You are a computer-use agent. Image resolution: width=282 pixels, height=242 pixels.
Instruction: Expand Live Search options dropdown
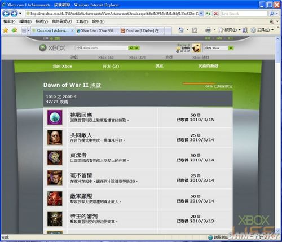click(277, 14)
